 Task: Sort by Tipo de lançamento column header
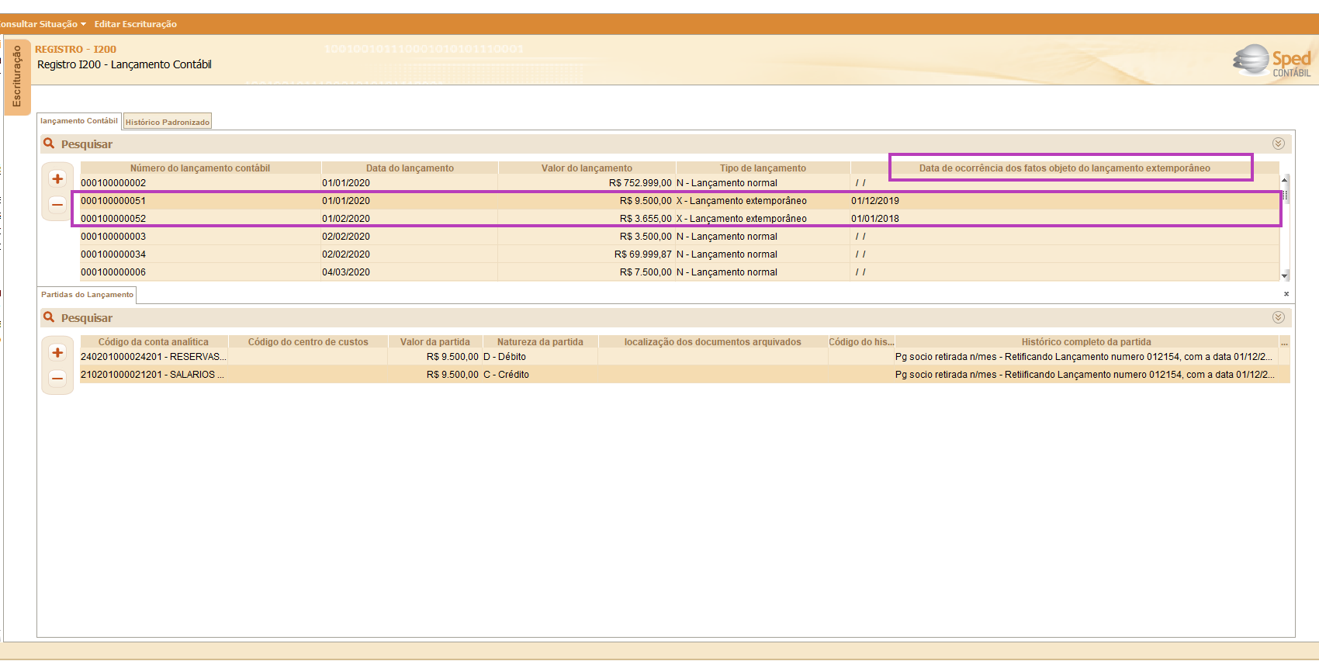(x=763, y=168)
